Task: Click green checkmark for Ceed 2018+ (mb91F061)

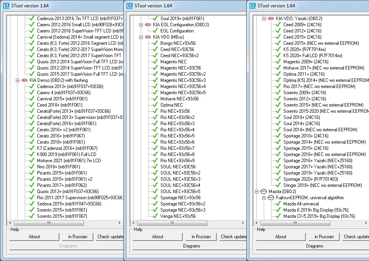Action: tap(32, 105)
